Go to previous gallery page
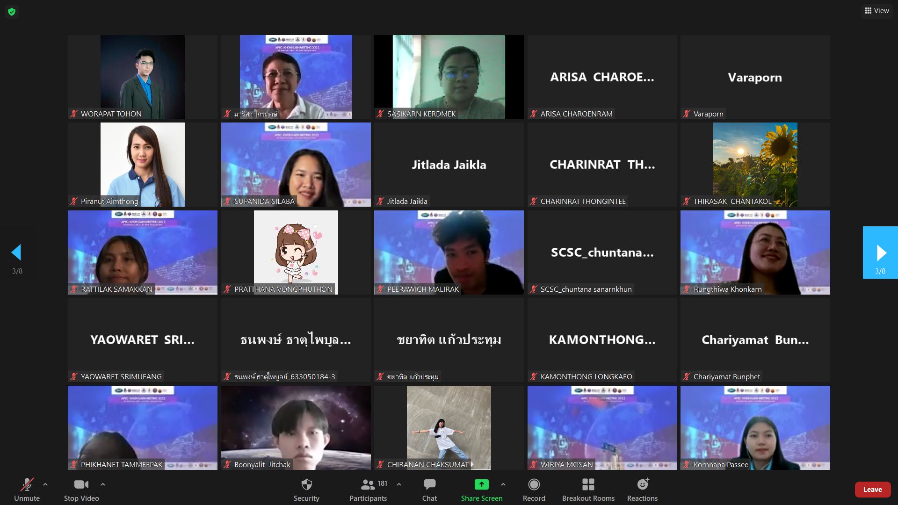 click(17, 253)
